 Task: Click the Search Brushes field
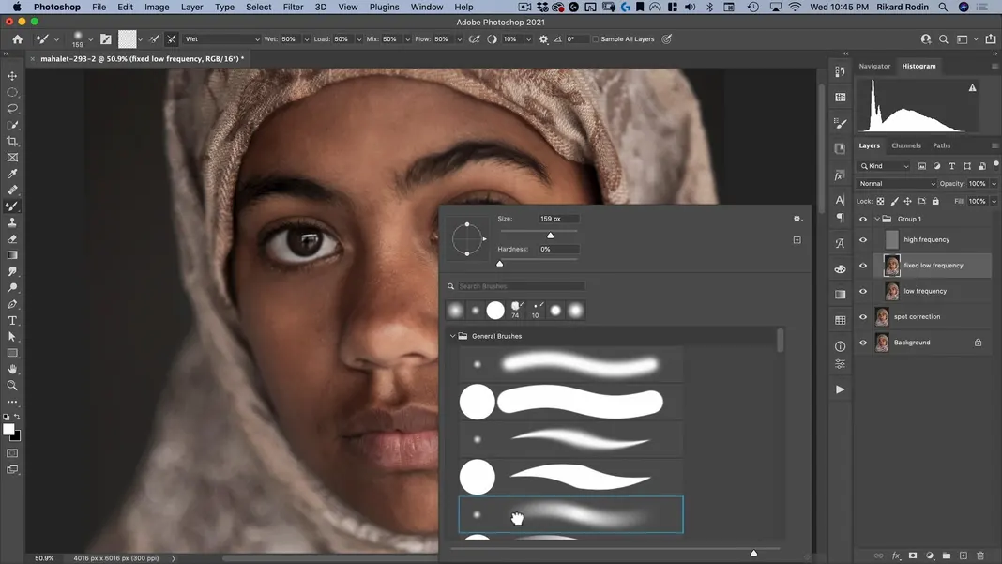tap(521, 286)
